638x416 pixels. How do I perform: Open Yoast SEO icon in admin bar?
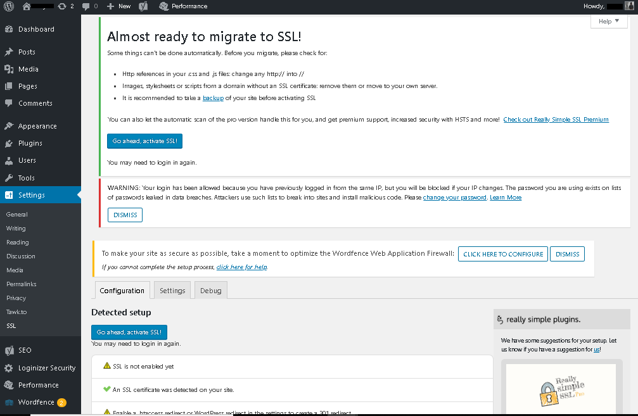pyautogui.click(x=143, y=6)
